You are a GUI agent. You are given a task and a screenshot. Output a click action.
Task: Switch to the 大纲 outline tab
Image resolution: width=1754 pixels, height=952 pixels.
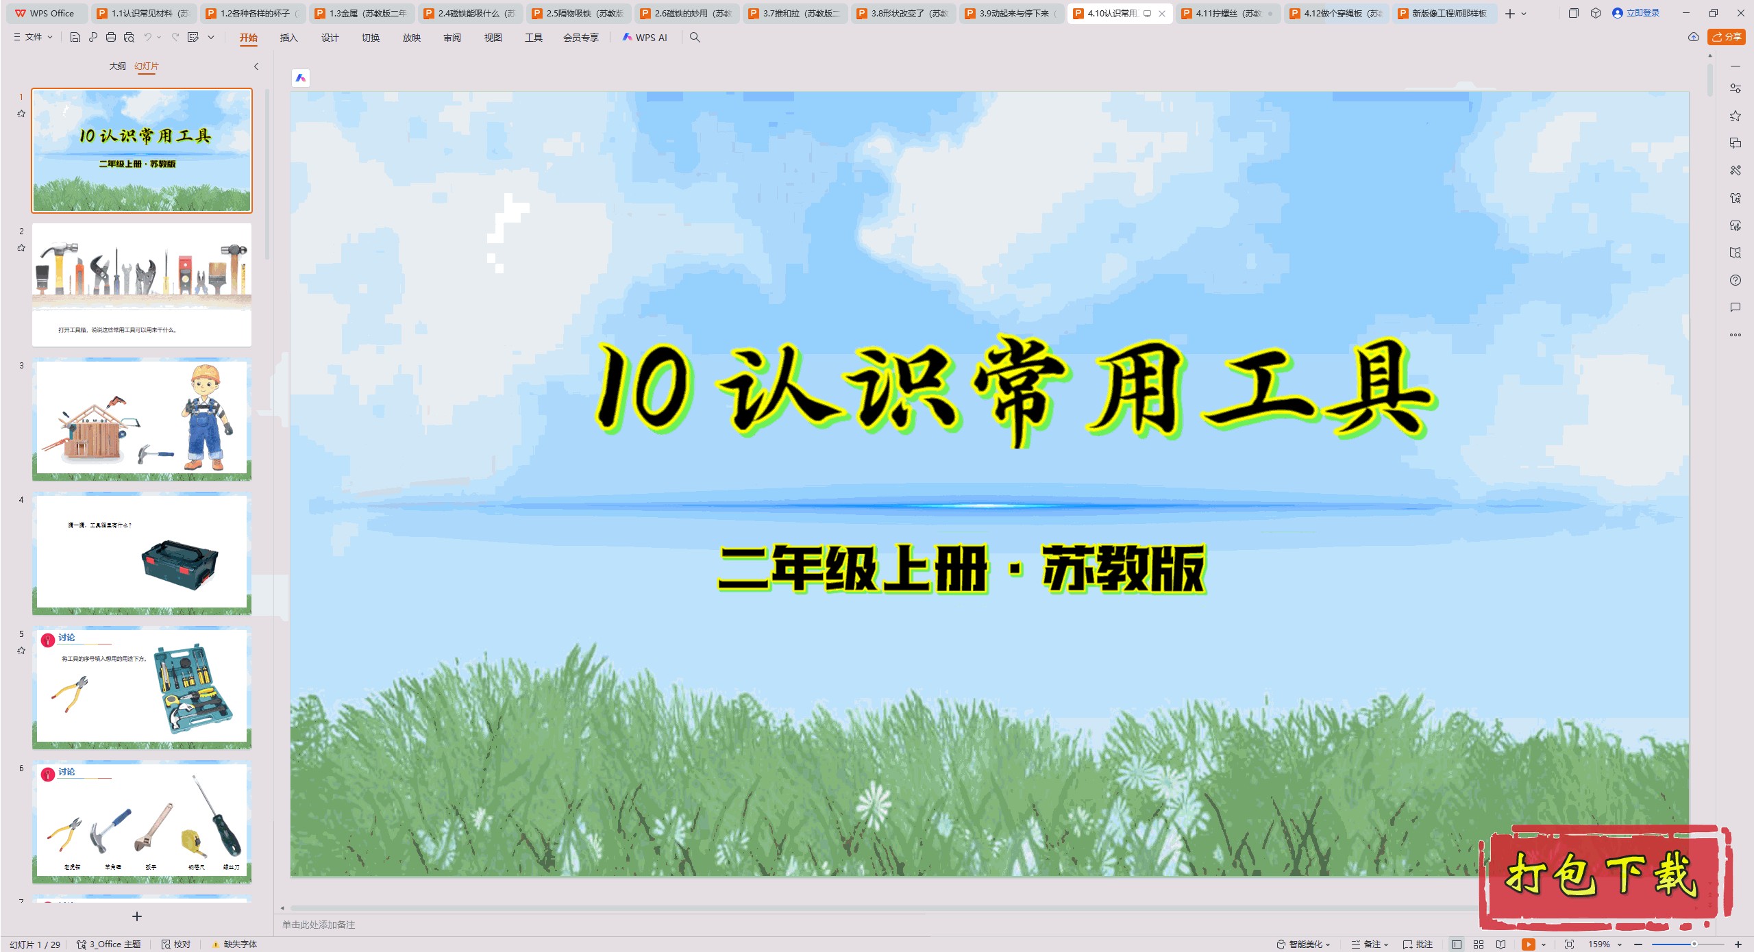pyautogui.click(x=118, y=66)
